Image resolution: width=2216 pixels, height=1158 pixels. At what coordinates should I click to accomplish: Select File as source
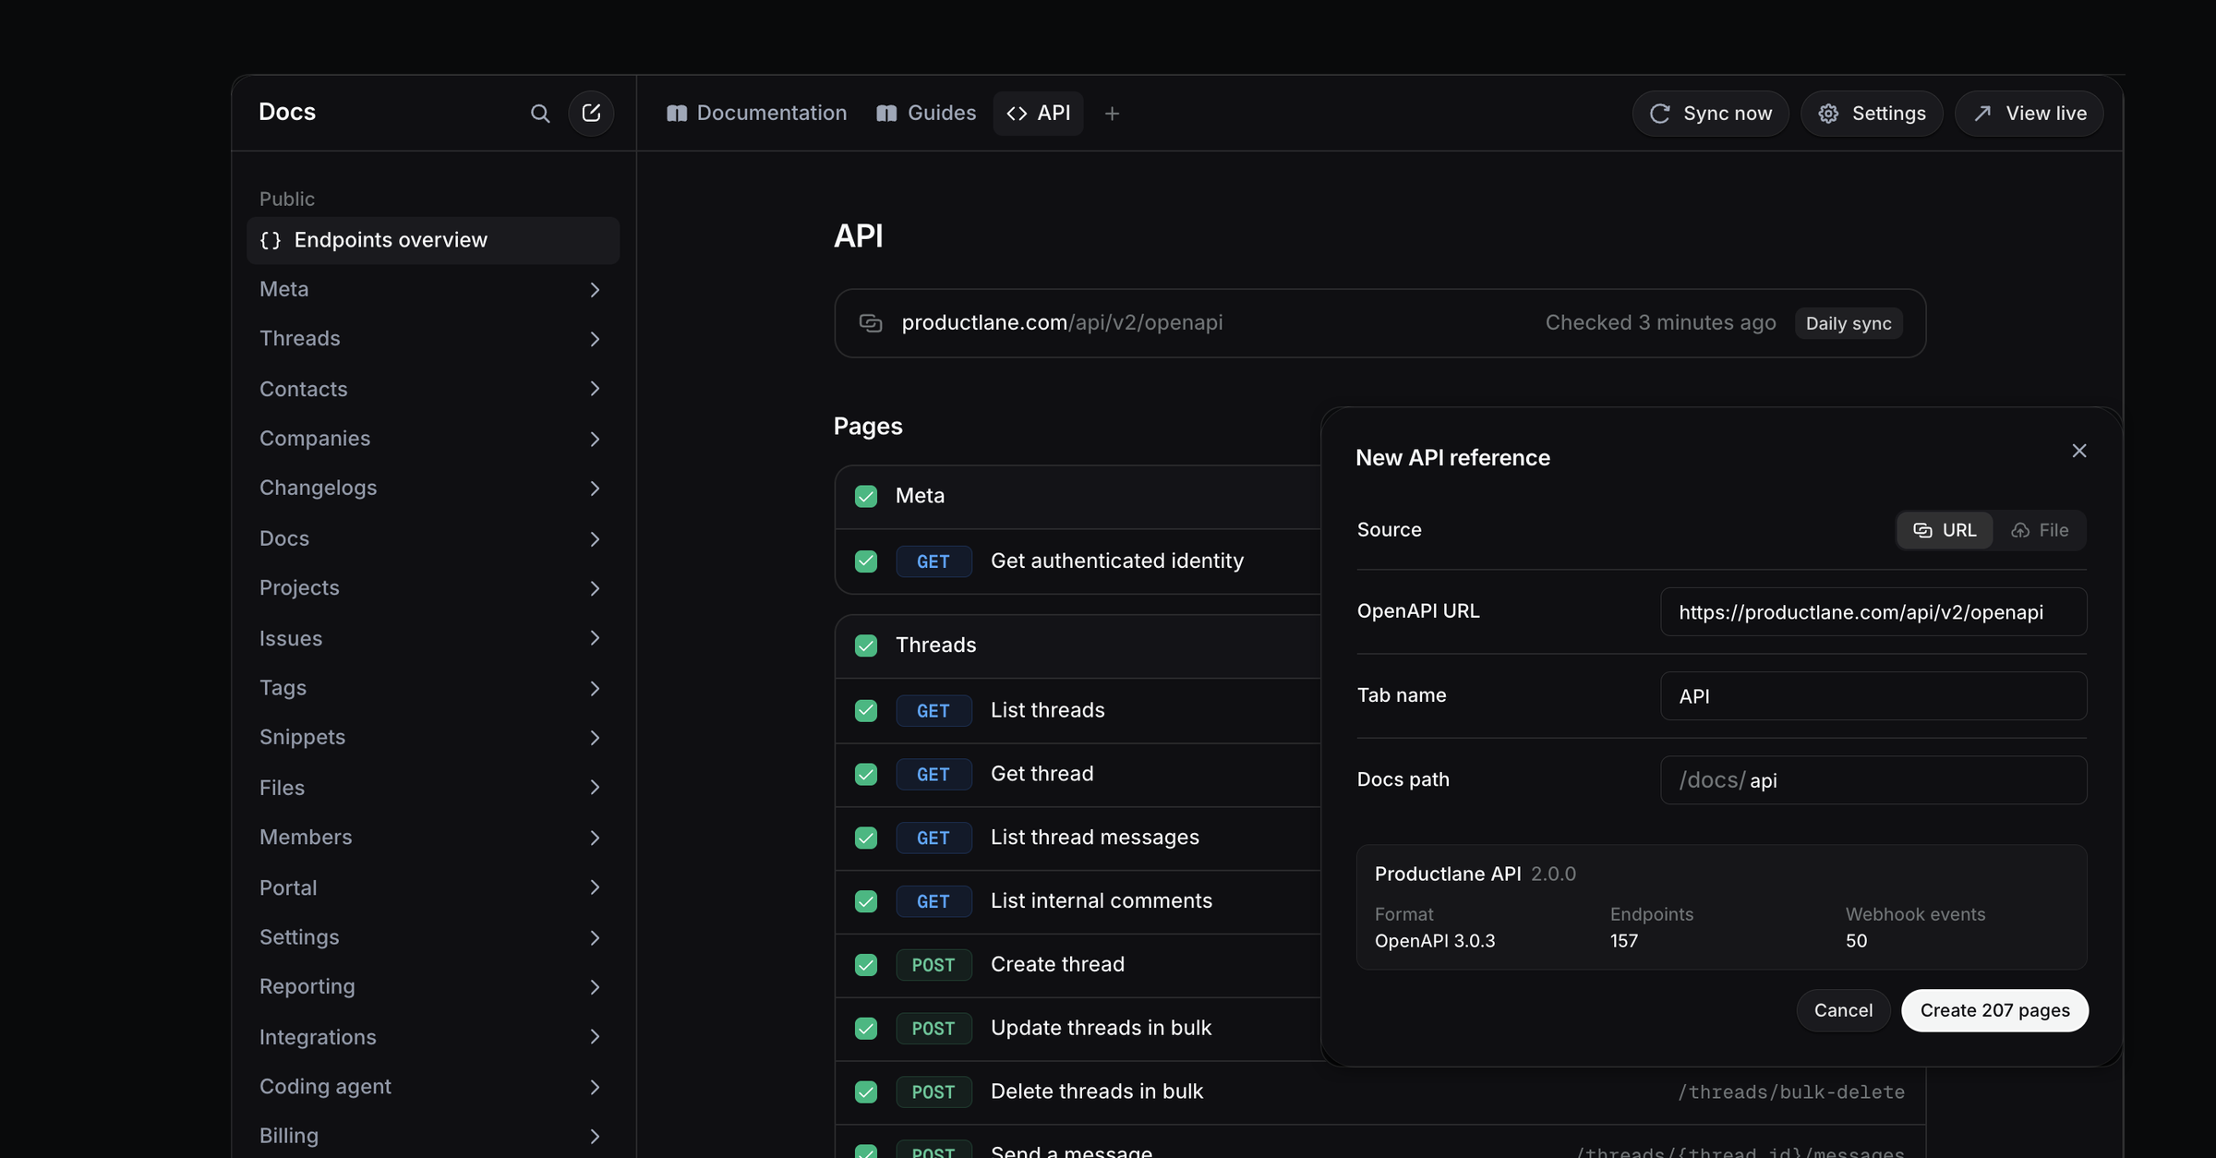[x=2040, y=530]
